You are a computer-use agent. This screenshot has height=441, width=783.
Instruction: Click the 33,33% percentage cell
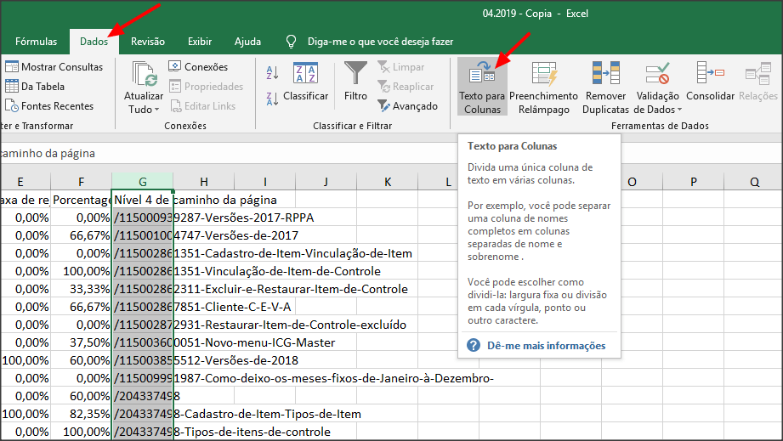click(82, 289)
